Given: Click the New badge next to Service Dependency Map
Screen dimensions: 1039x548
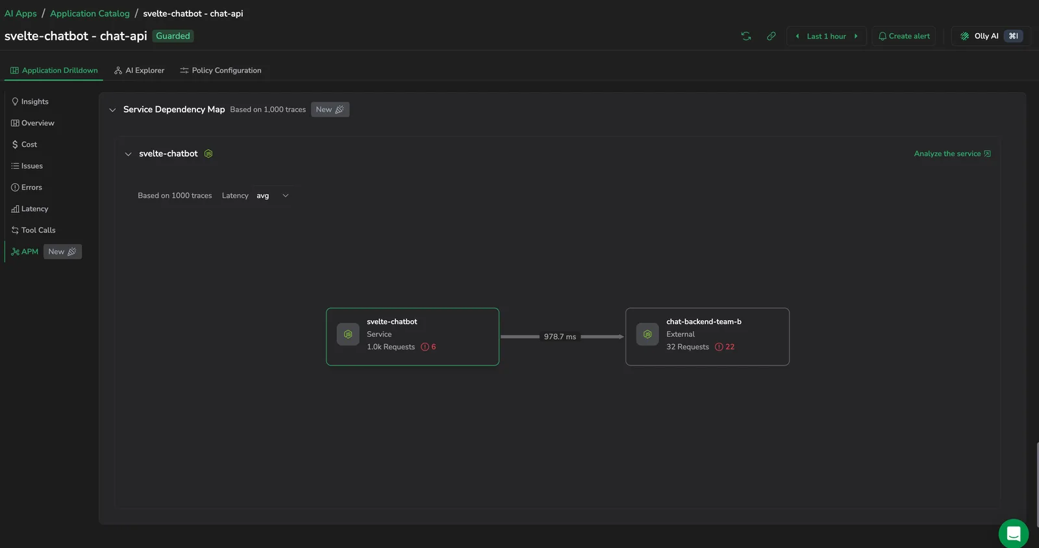Looking at the screenshot, I should (x=331, y=110).
